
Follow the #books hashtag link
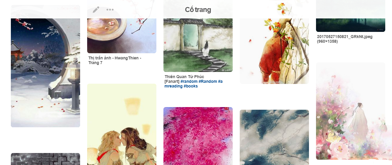[x=191, y=86]
